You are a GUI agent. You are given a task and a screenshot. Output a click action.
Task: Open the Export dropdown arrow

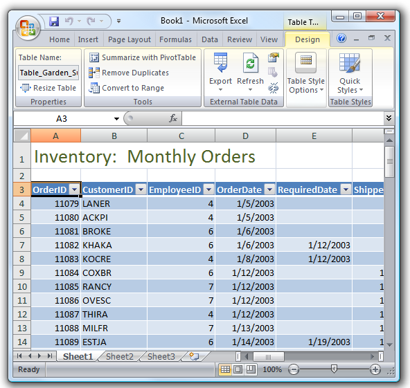(x=220, y=89)
